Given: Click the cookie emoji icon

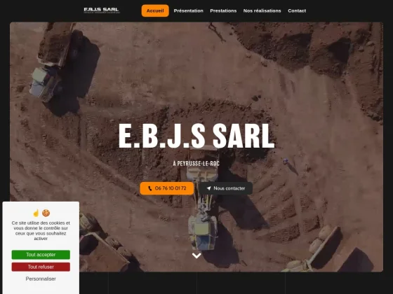Looking at the screenshot, I should click(x=46, y=213).
